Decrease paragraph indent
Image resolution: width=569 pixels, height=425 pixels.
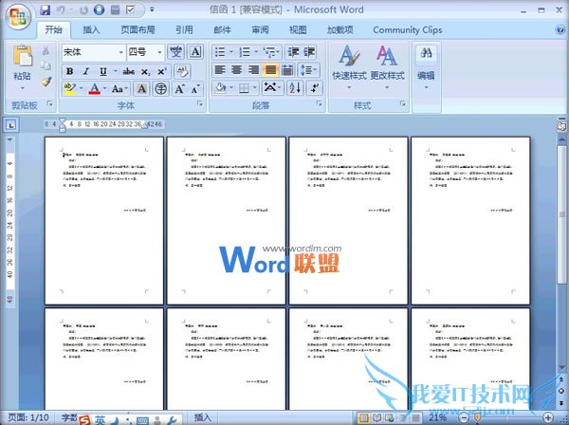point(293,52)
